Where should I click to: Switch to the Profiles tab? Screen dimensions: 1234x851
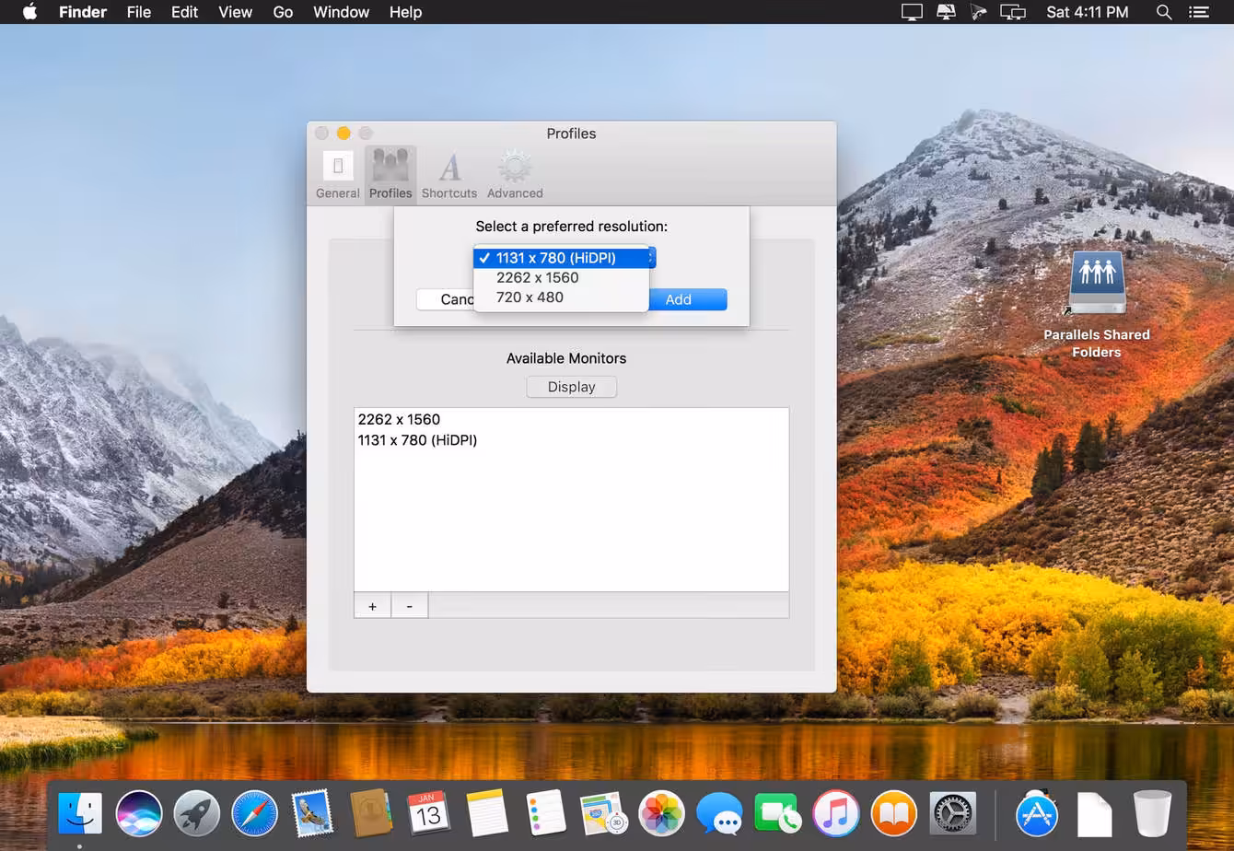coord(390,175)
